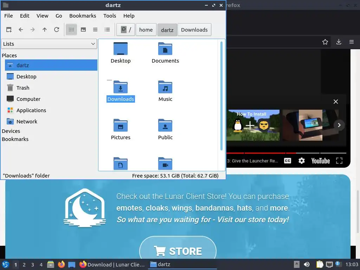Open Firefox hamburger menu
Image resolution: width=360 pixels, height=270 pixels.
coord(352,42)
